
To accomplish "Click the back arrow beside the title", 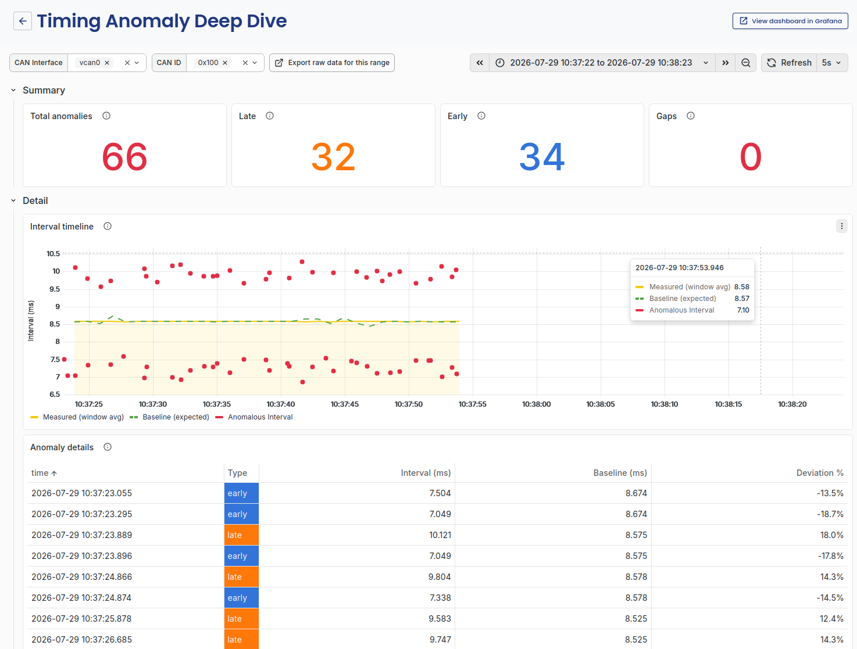I will [x=23, y=21].
